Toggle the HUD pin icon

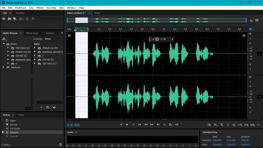click(x=172, y=39)
